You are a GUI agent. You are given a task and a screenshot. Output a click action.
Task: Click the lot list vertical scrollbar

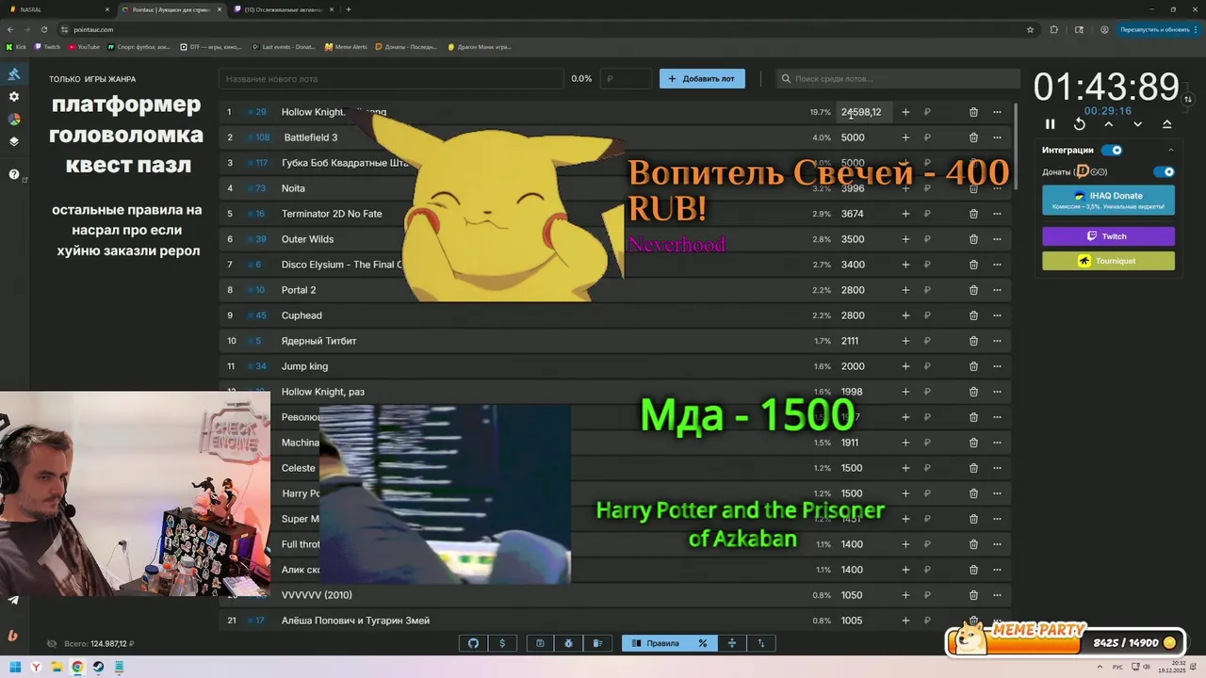[x=1016, y=148]
